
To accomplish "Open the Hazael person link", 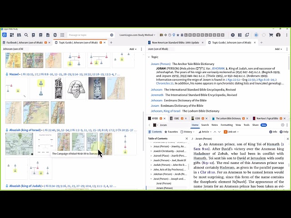I will [x=14, y=74].
